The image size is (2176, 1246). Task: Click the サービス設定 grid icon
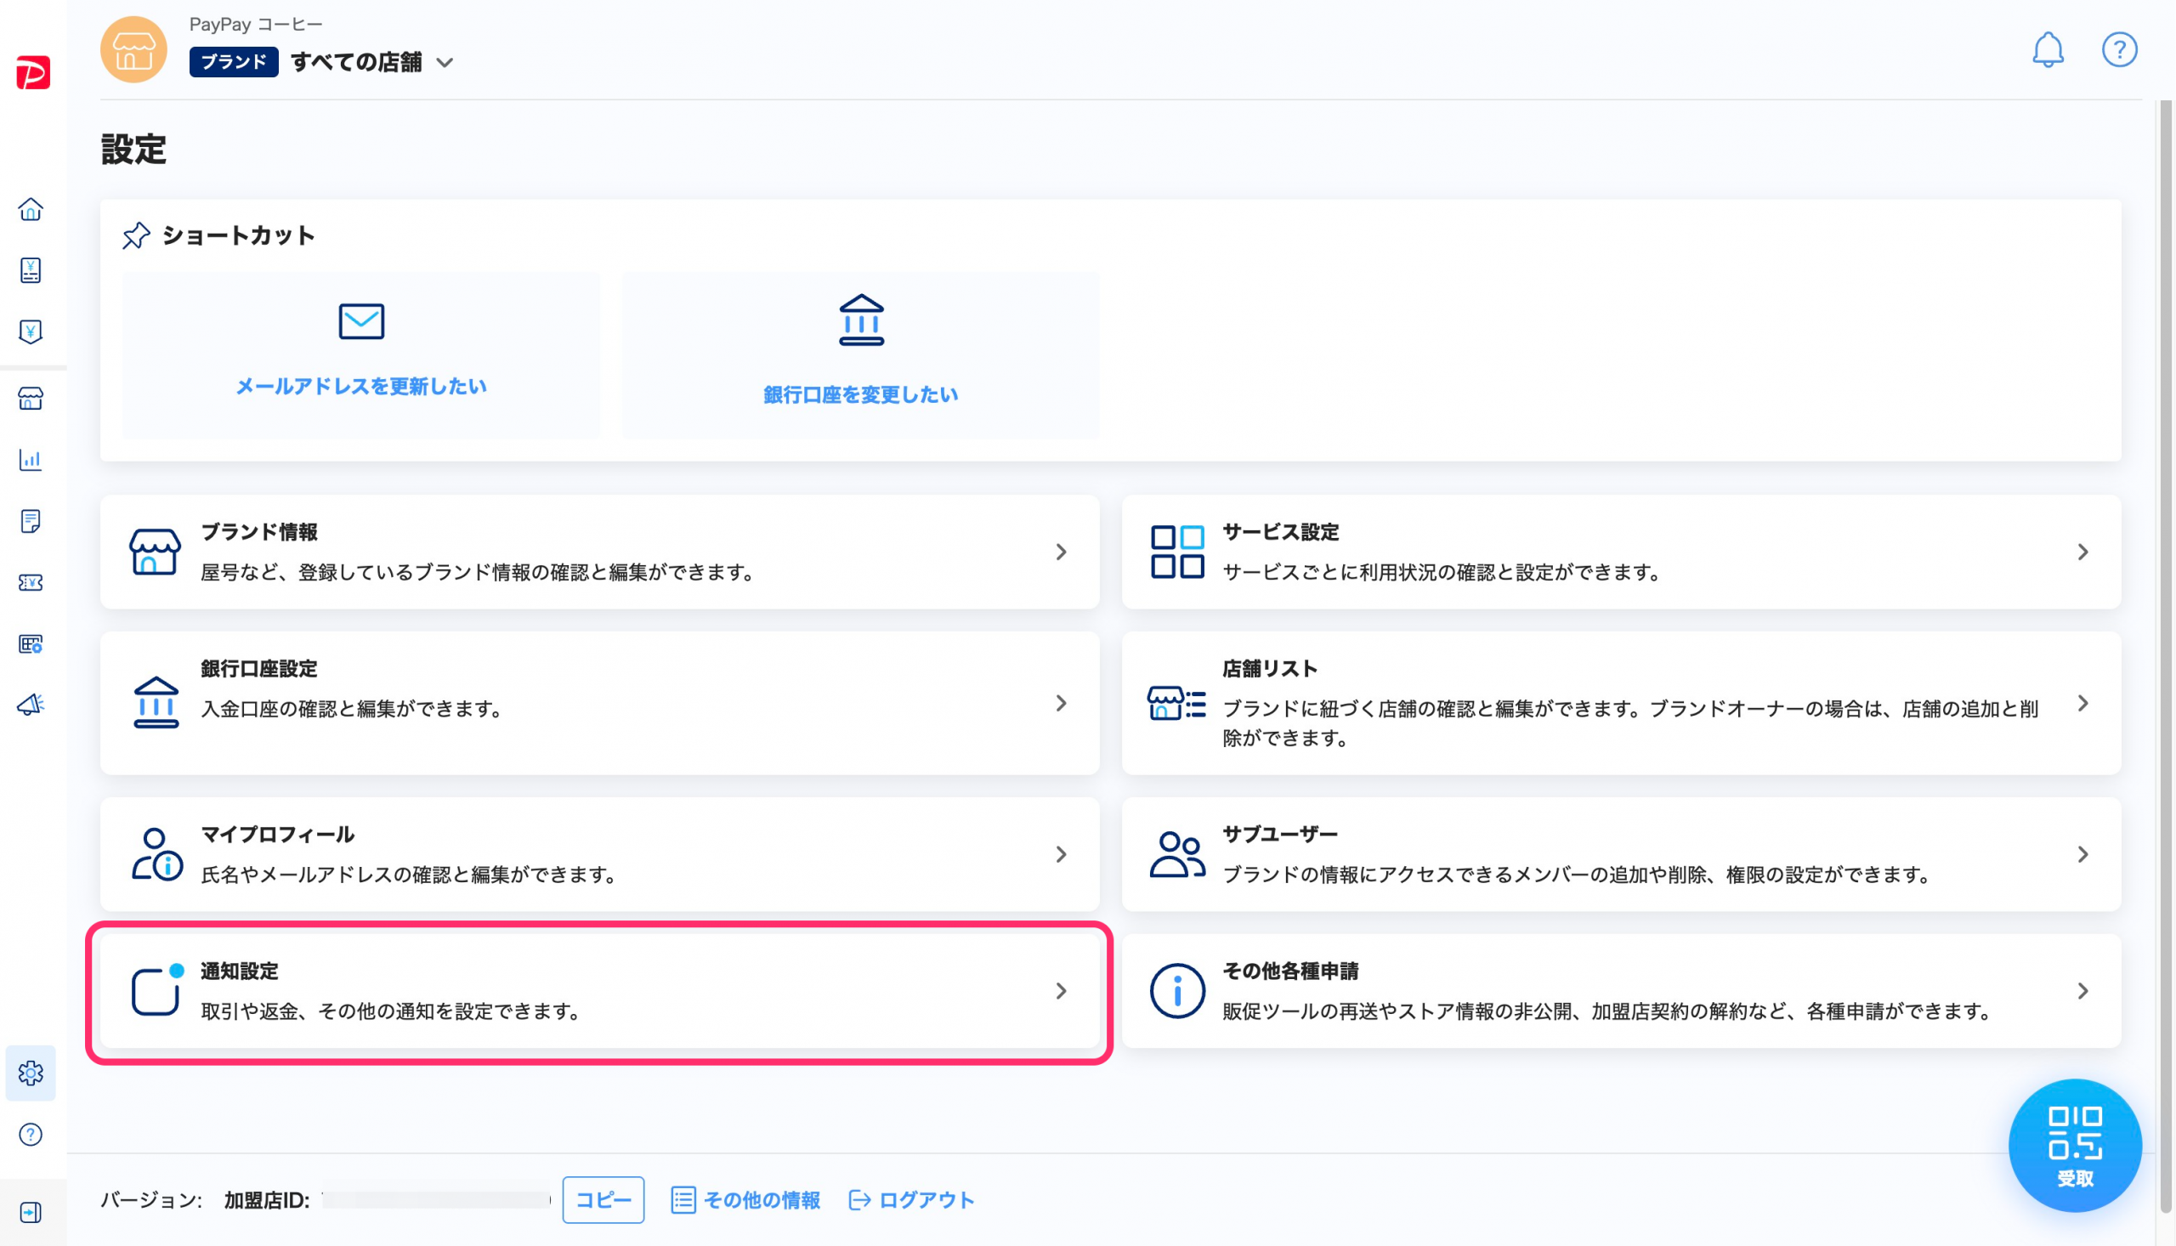click(1176, 551)
